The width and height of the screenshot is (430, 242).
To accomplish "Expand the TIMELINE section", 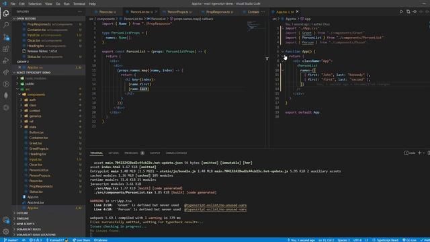I will click(x=22, y=218).
